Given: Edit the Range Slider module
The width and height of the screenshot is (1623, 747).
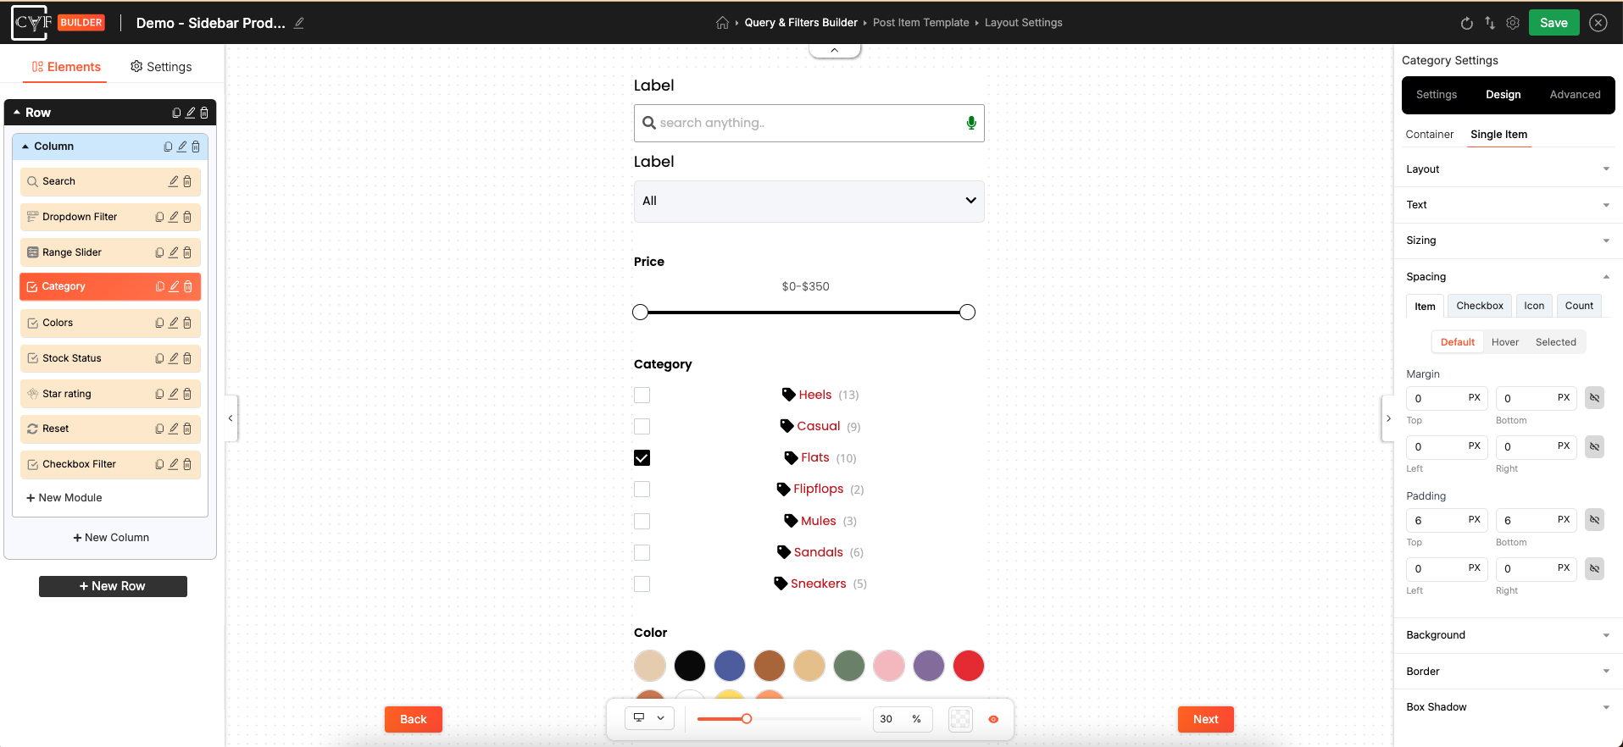Looking at the screenshot, I should pos(174,252).
